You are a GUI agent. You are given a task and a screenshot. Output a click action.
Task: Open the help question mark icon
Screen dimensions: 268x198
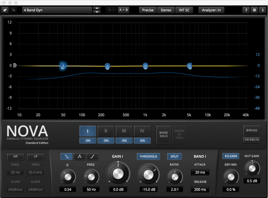(246, 10)
